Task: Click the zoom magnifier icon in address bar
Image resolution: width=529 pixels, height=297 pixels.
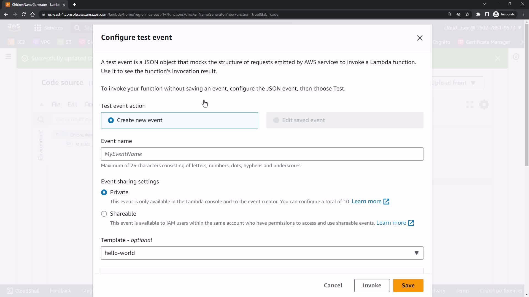Action: point(449,14)
